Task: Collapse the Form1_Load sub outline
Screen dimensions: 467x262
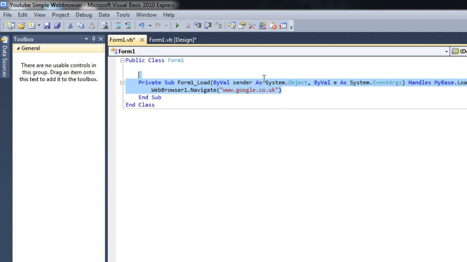Action: point(122,83)
